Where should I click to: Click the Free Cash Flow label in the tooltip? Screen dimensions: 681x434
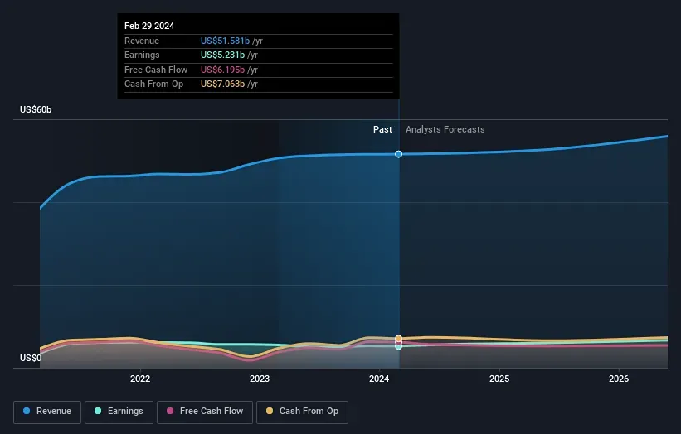(156, 70)
